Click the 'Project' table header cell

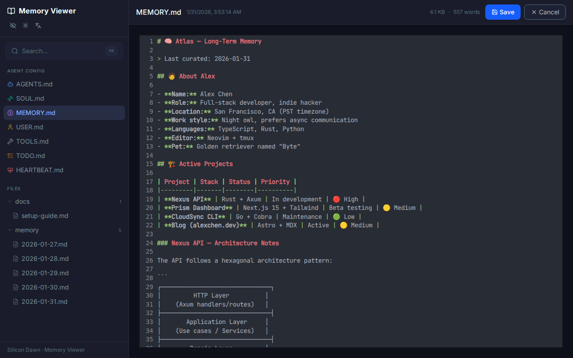(177, 182)
